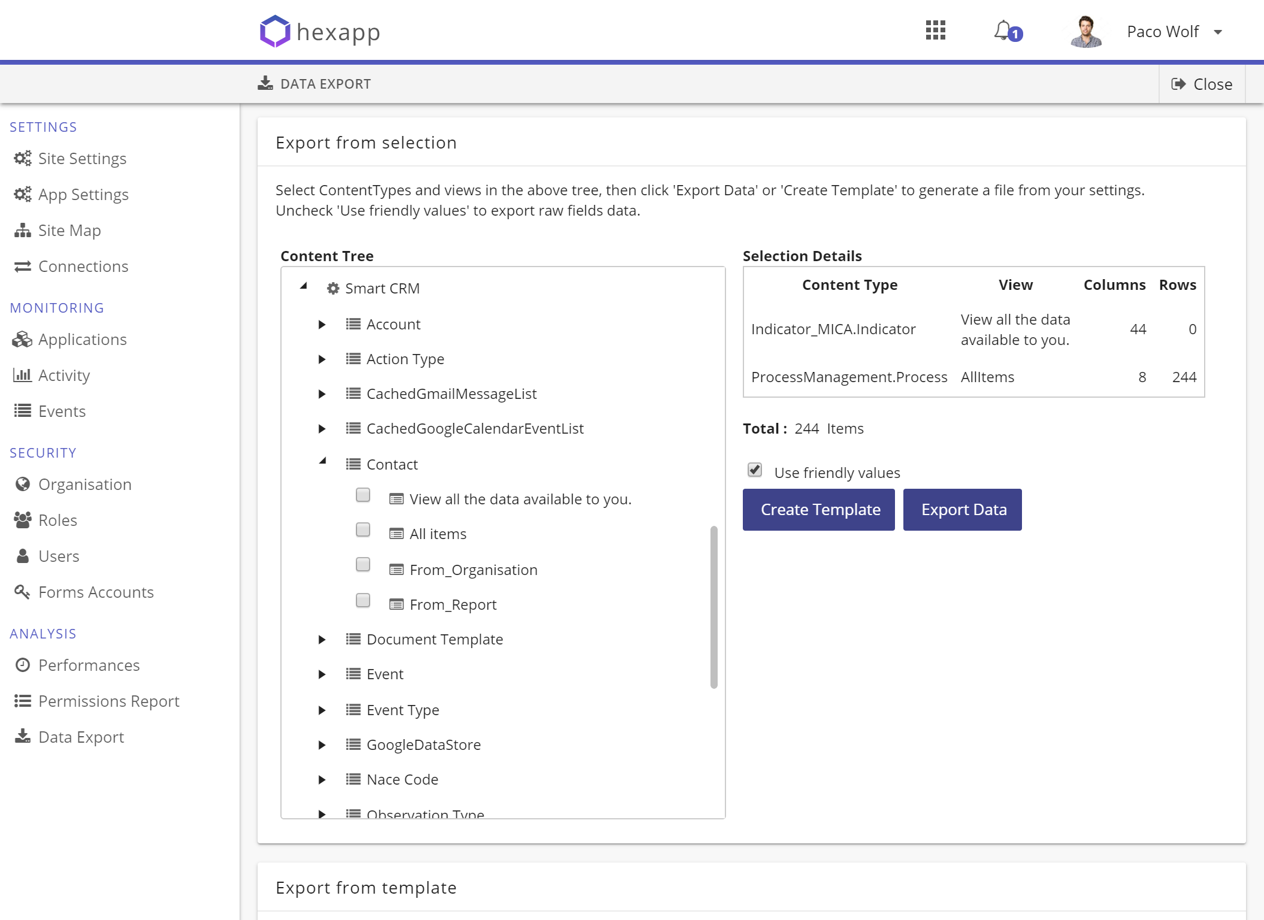Open the Permissions Report page
Viewport: 1264px width, 920px height.
[x=109, y=701]
